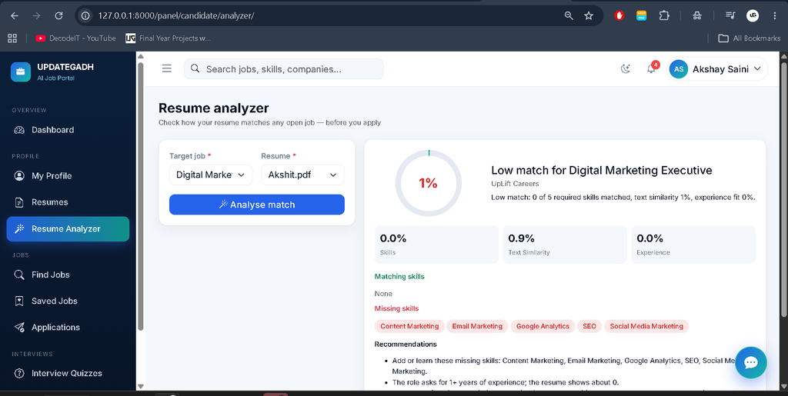The width and height of the screenshot is (788, 396).
Task: Click the Email Marketing missing skill tag
Action: point(477,326)
